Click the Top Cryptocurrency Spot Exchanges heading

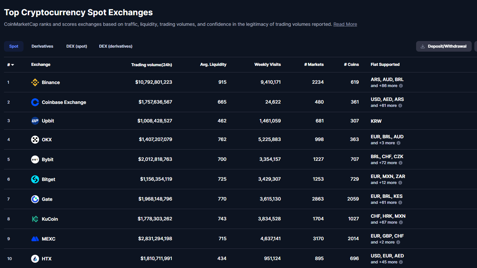[x=78, y=13]
